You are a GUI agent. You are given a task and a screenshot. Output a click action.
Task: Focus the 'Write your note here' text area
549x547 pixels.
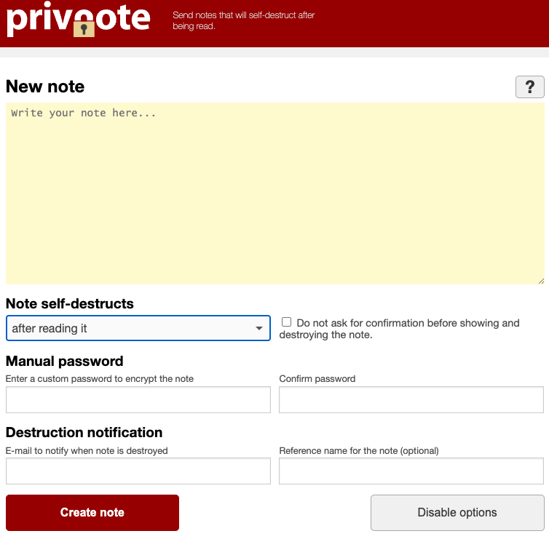274,193
